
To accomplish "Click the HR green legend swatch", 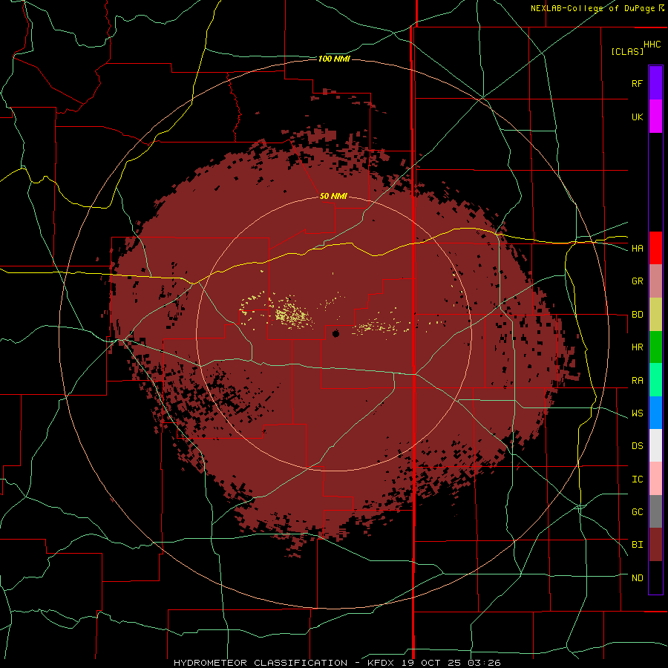I will pos(655,347).
